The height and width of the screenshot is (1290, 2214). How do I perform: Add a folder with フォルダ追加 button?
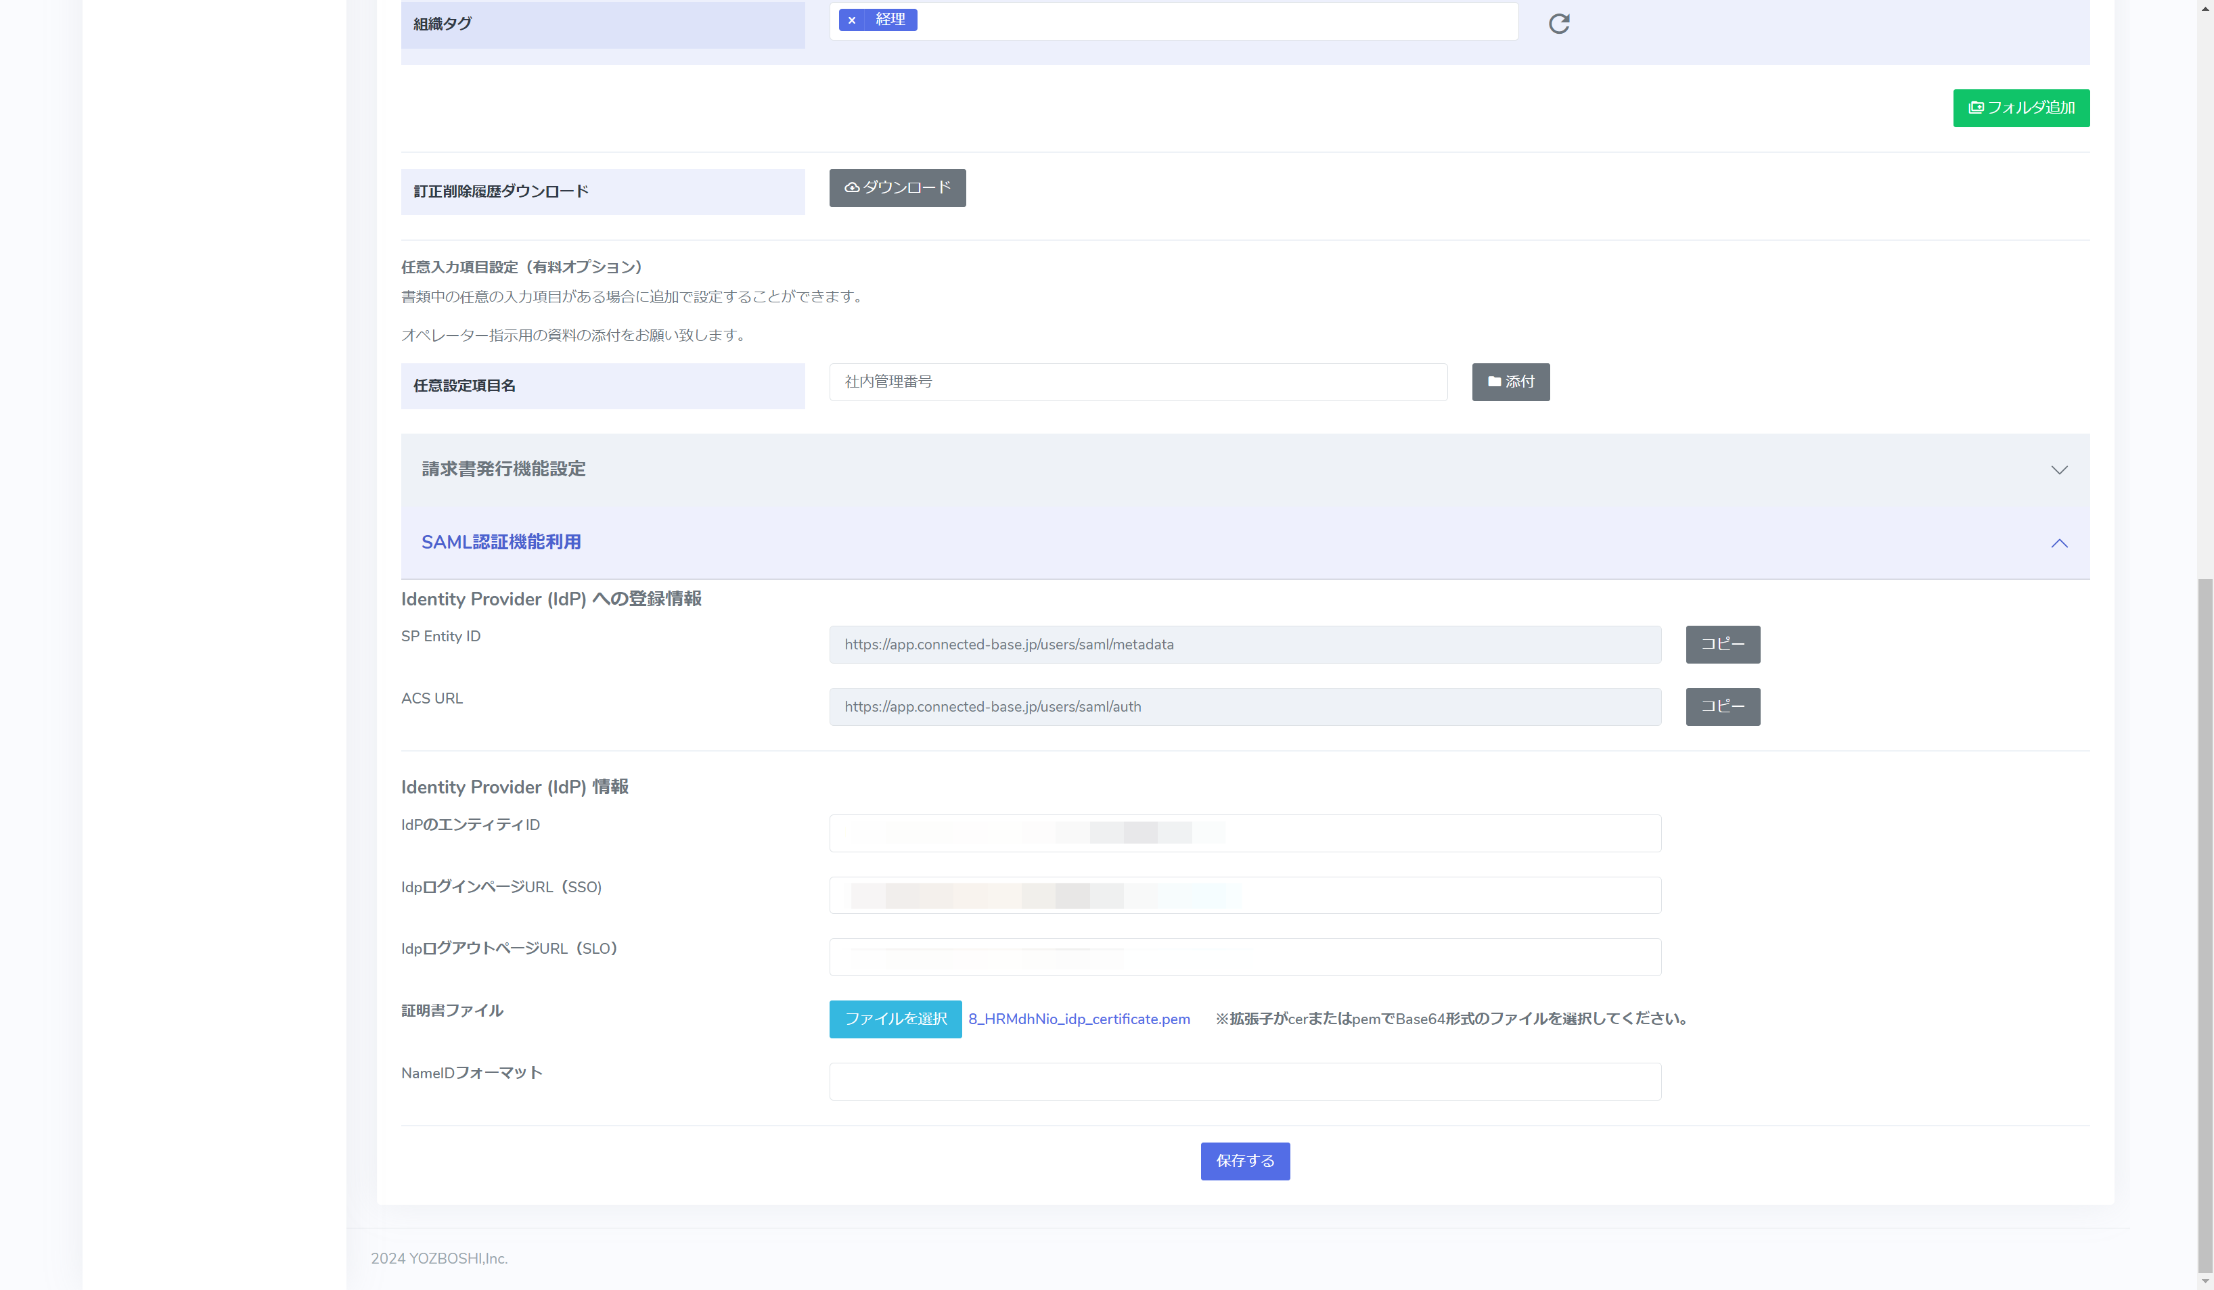pyautogui.click(x=2020, y=108)
